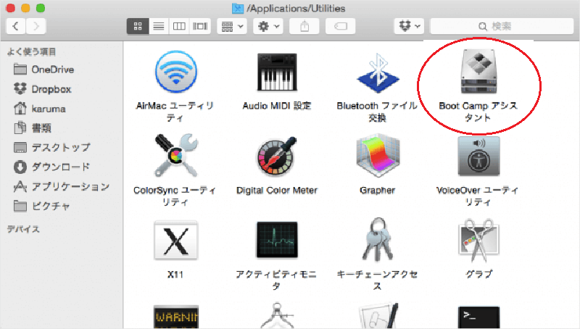Open キーチェーンアクセス keys icon
Viewport: 580px width, 329px height.
378,240
